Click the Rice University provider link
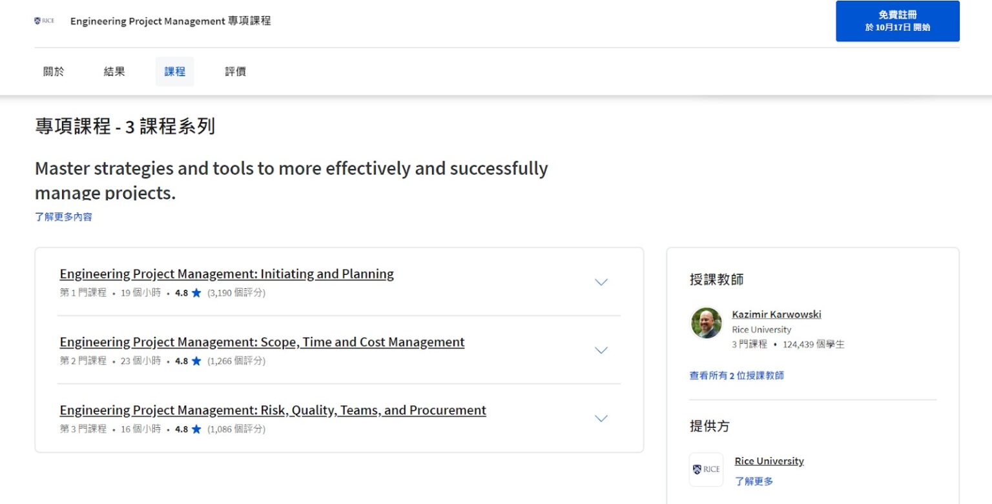 769,461
